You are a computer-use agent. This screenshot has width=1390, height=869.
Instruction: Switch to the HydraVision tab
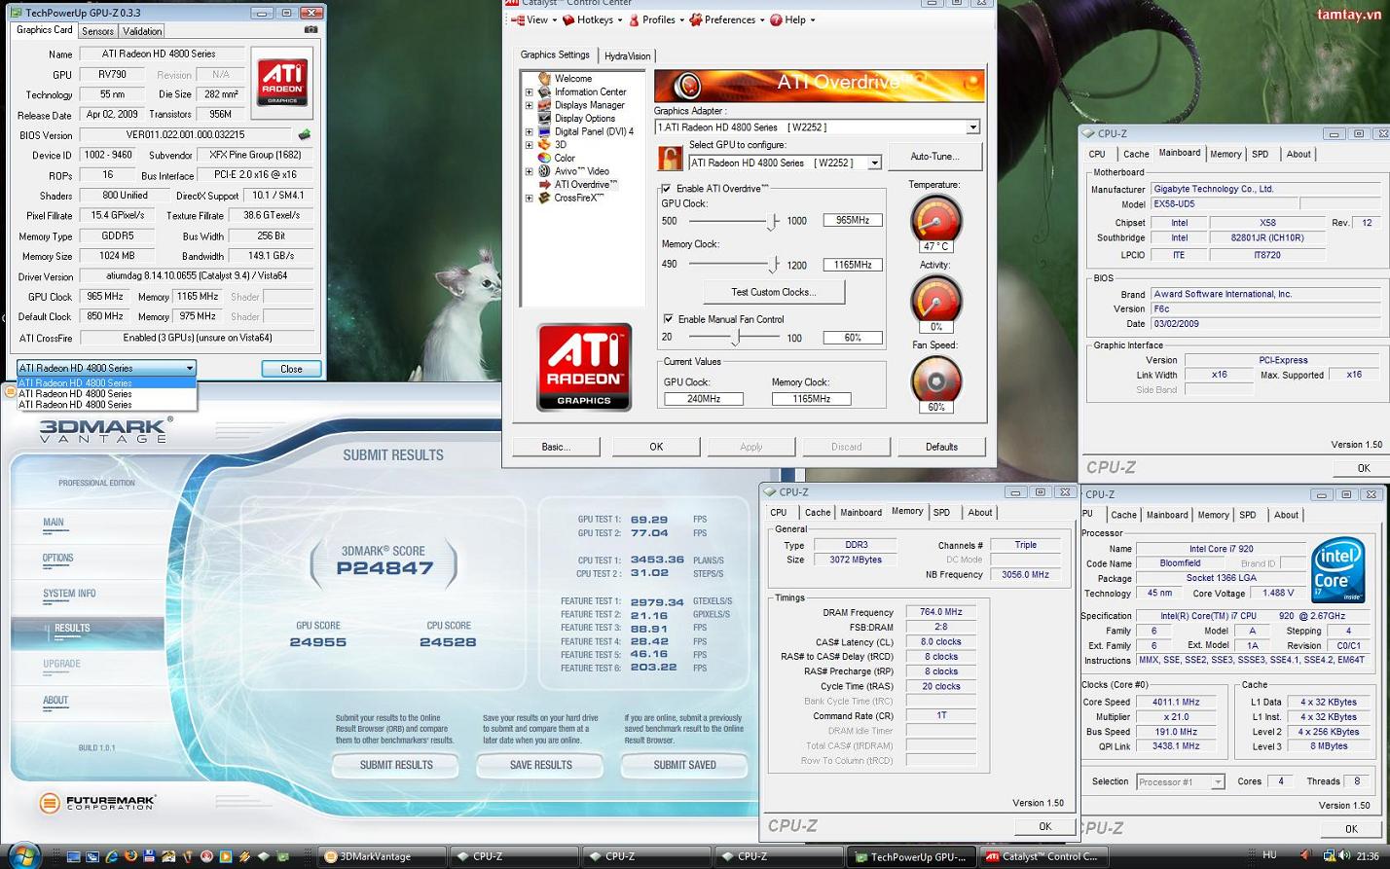627,55
